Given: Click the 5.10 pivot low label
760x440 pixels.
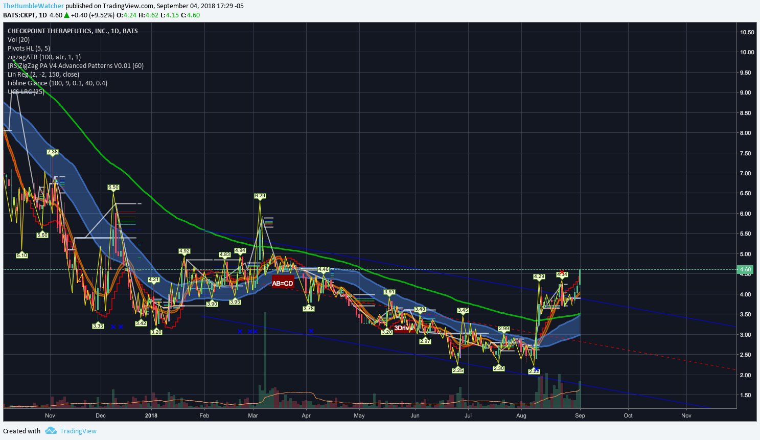Looking at the screenshot, I should tap(22, 255).
